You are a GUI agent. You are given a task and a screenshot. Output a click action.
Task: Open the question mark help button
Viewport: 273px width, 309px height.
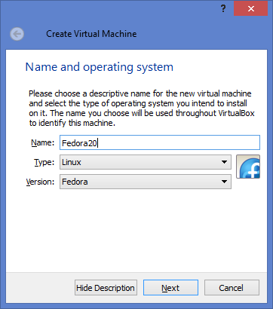pos(223,9)
